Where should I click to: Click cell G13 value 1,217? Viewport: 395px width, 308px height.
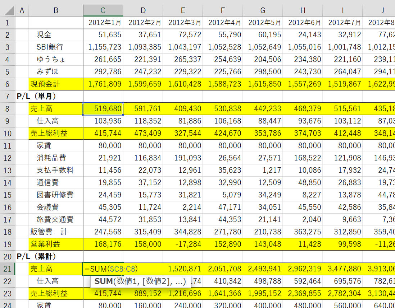(263, 170)
